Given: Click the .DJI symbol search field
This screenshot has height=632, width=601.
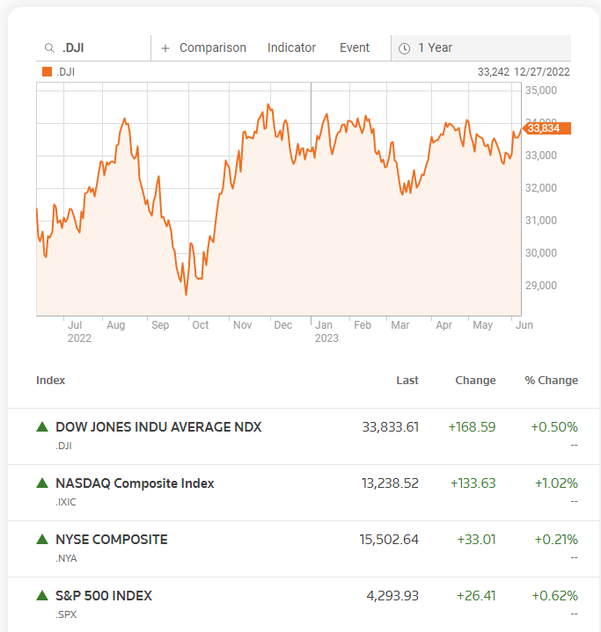Looking at the screenshot, I should [x=93, y=48].
